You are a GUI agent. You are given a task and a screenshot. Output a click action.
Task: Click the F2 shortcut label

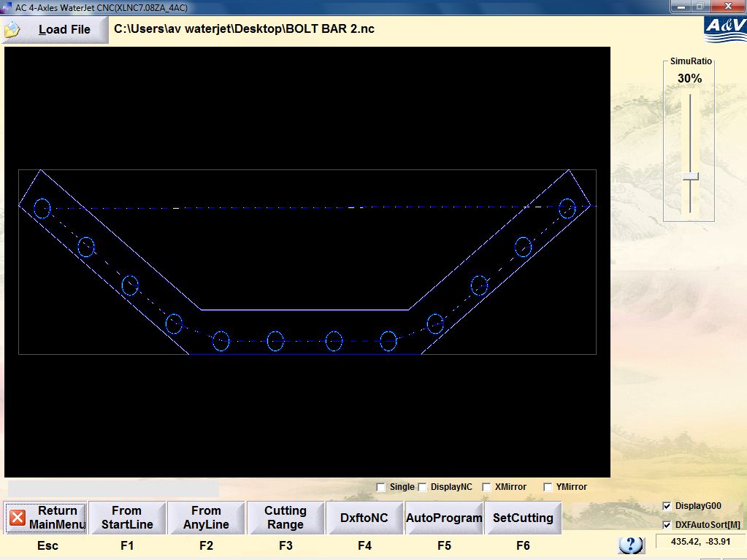[x=206, y=545]
